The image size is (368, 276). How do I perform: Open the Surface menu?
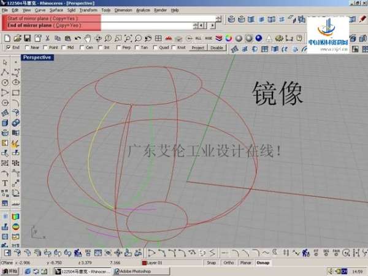click(56, 10)
